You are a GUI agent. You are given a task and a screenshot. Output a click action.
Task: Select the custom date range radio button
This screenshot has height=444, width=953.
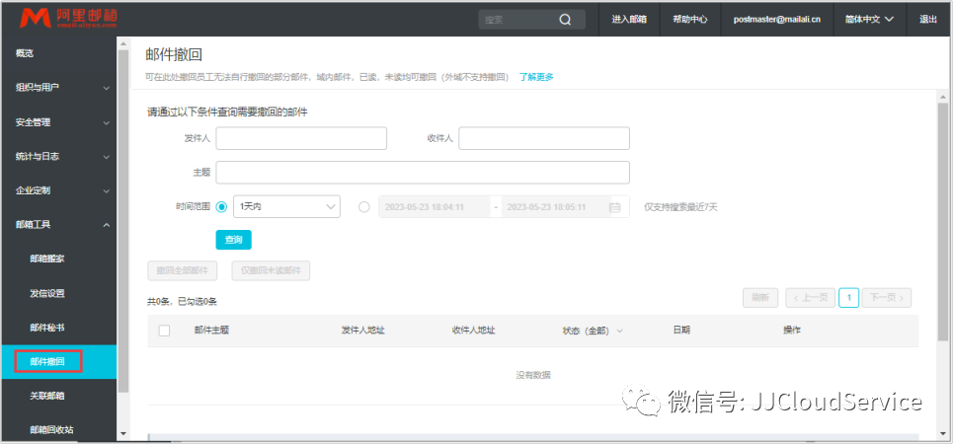[364, 207]
